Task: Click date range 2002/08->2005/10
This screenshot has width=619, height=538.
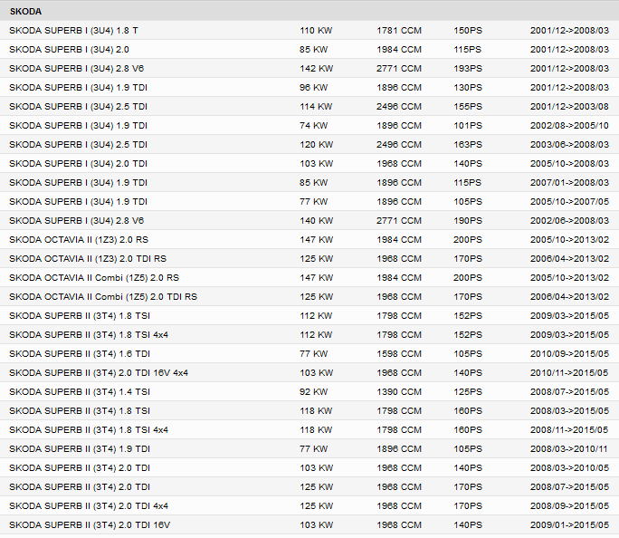Action: point(569,125)
